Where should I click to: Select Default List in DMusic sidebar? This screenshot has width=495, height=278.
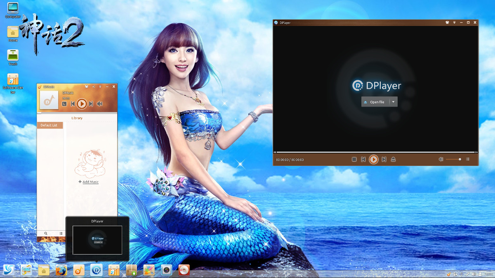[50, 125]
